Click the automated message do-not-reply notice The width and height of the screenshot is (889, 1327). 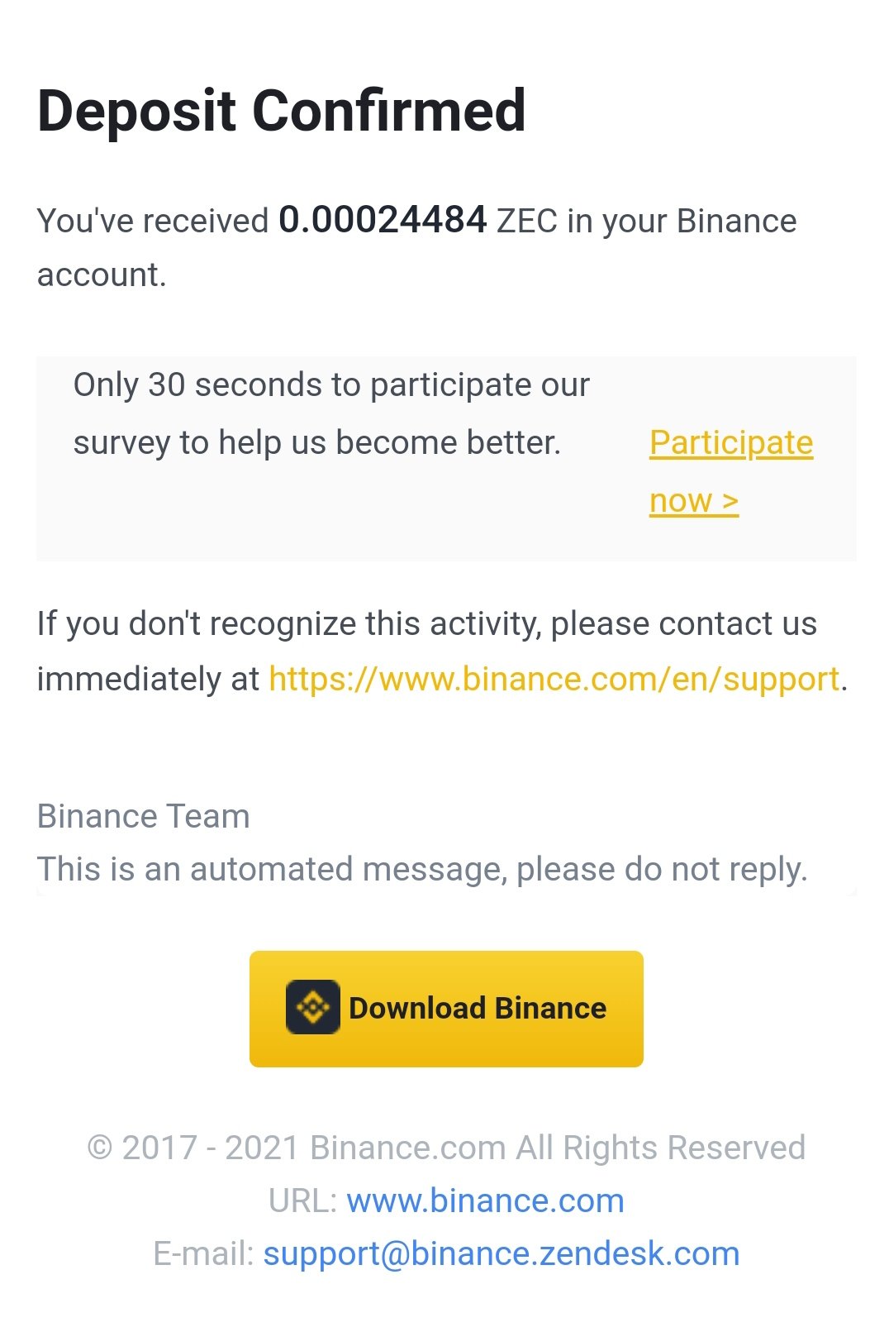(422, 870)
